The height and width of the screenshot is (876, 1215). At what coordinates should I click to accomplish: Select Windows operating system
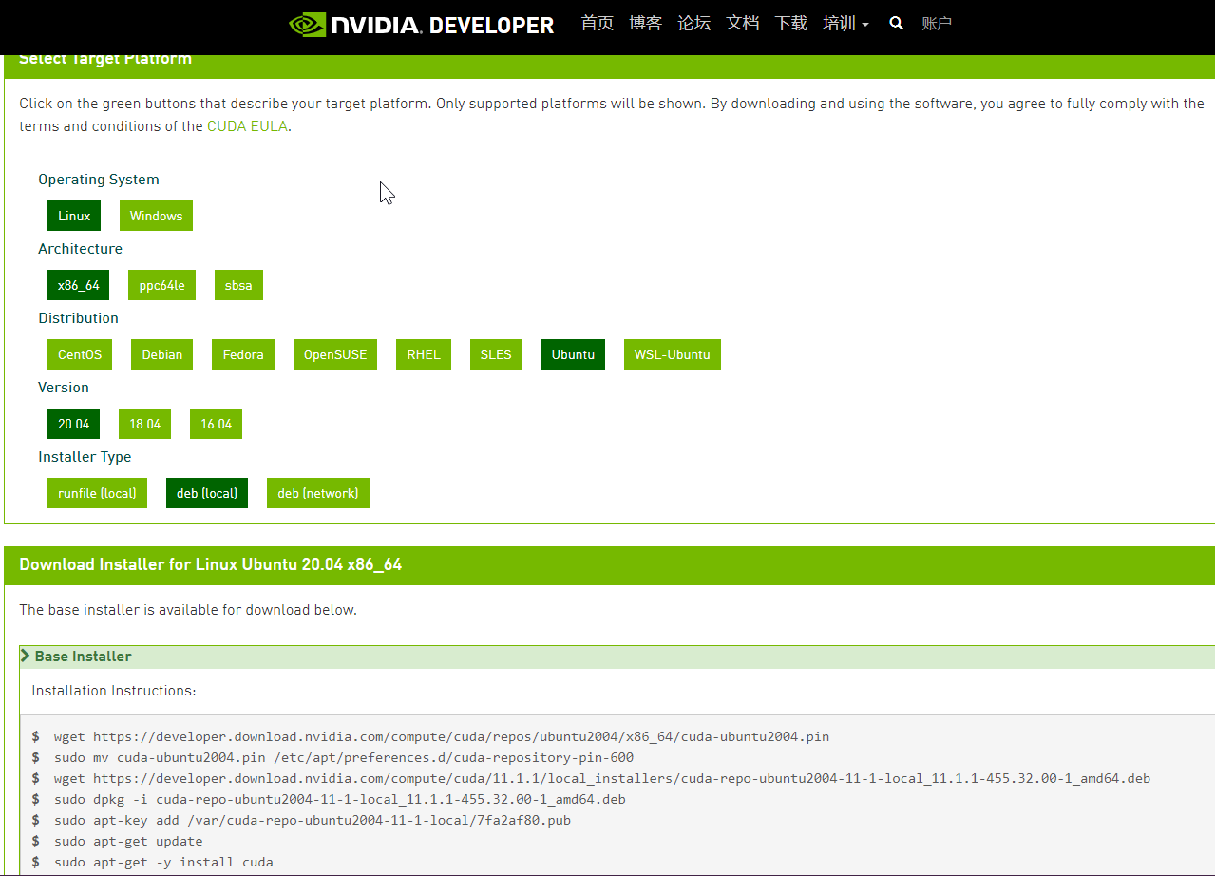point(156,216)
